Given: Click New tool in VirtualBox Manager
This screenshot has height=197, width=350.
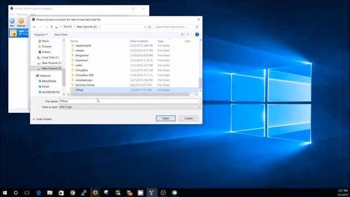Looking at the screenshot, I should (12, 22).
